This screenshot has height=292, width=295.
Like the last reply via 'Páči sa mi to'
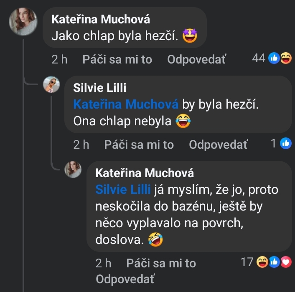coord(161,263)
